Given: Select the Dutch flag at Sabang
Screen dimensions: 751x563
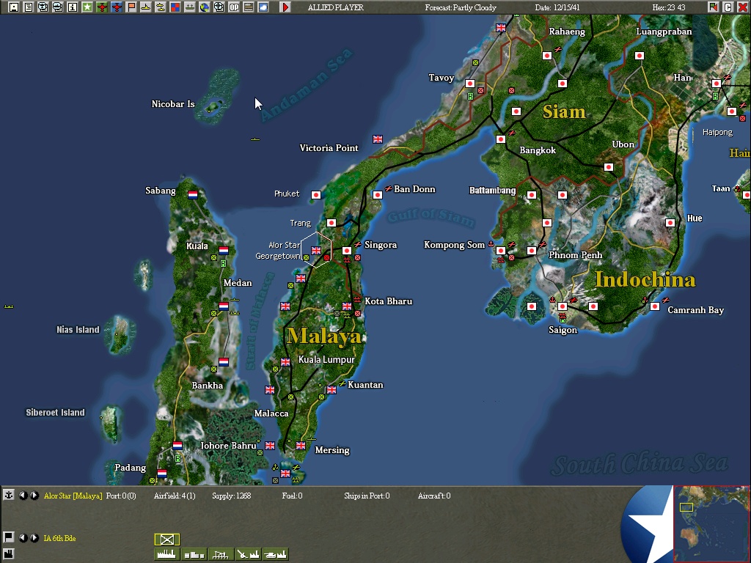Looking at the screenshot, I should (193, 195).
